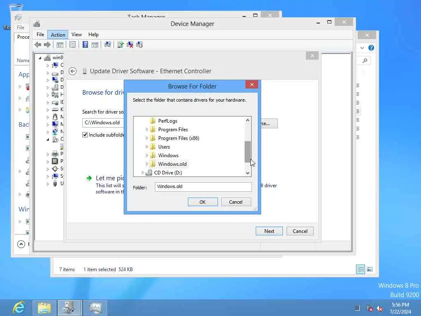
Task: Expand the Program Files (x86) folder
Action: click(147, 138)
